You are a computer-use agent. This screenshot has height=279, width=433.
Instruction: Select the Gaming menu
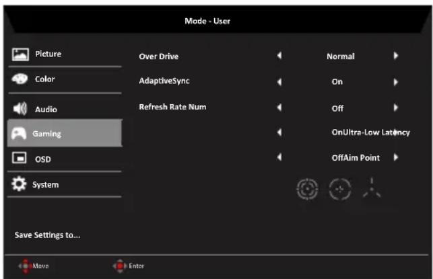[x=65, y=133]
